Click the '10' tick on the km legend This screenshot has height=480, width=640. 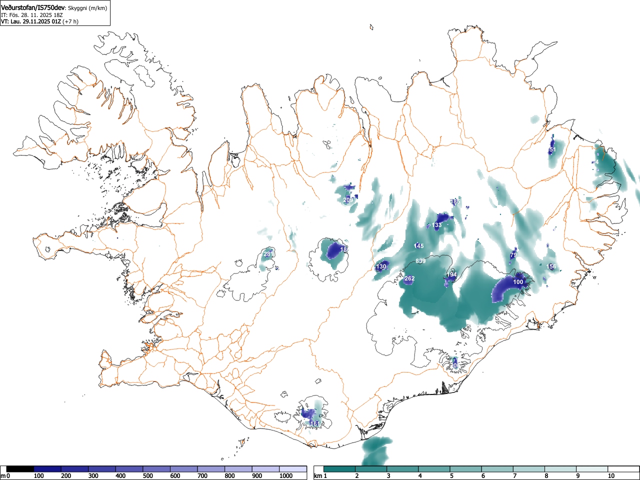pos(611,476)
